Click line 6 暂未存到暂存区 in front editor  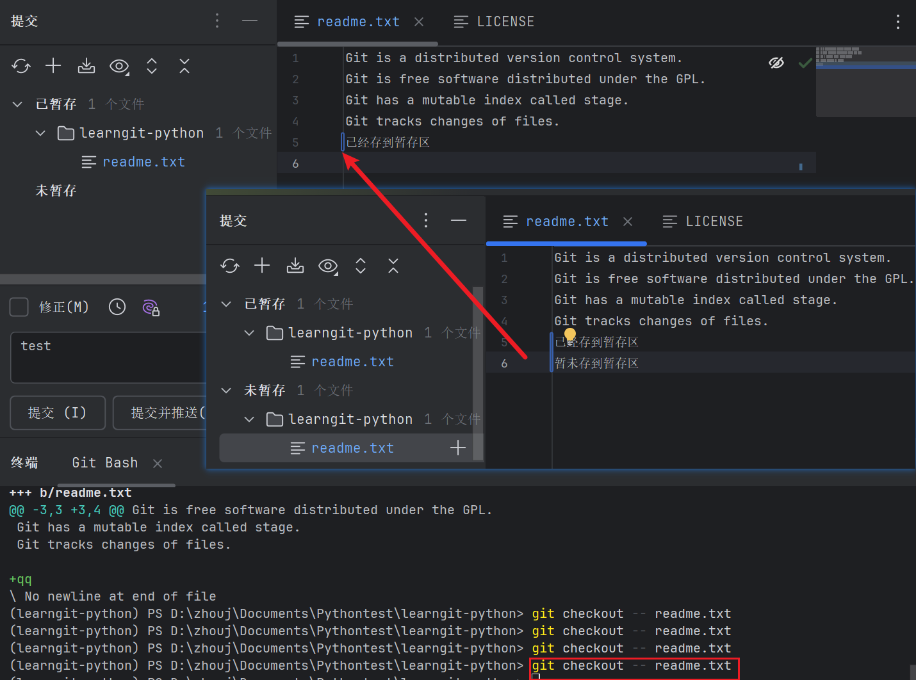point(597,363)
